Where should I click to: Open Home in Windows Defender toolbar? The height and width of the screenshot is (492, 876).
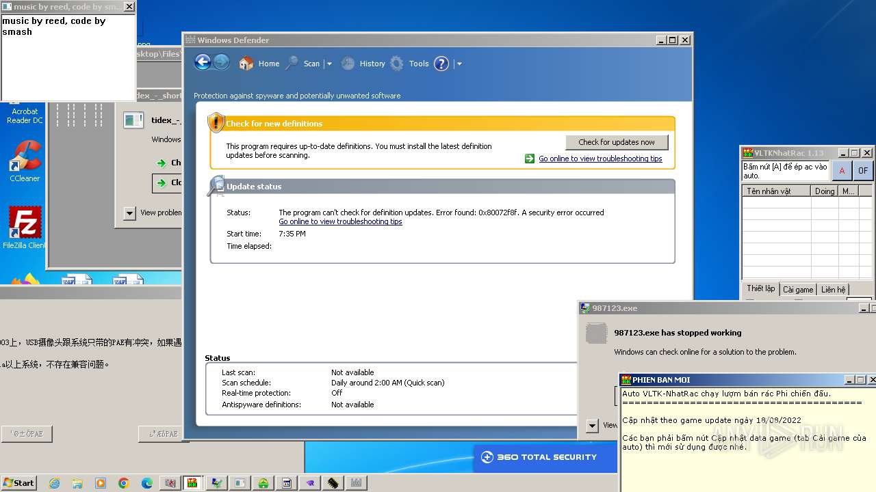259,64
